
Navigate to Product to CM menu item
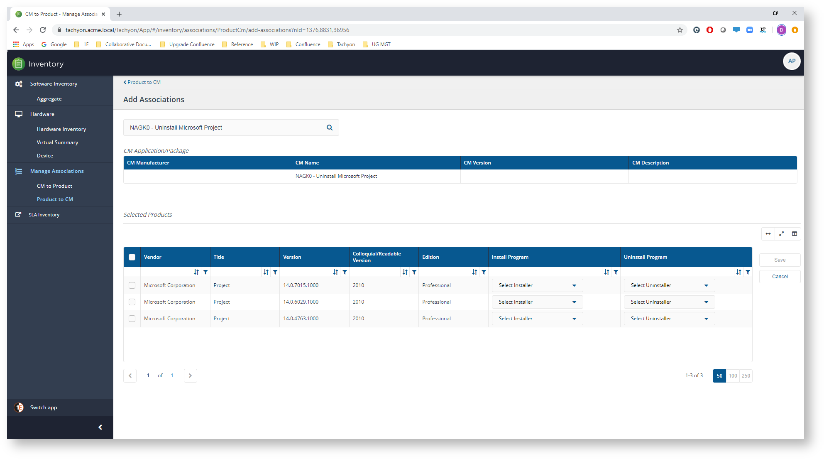click(55, 199)
